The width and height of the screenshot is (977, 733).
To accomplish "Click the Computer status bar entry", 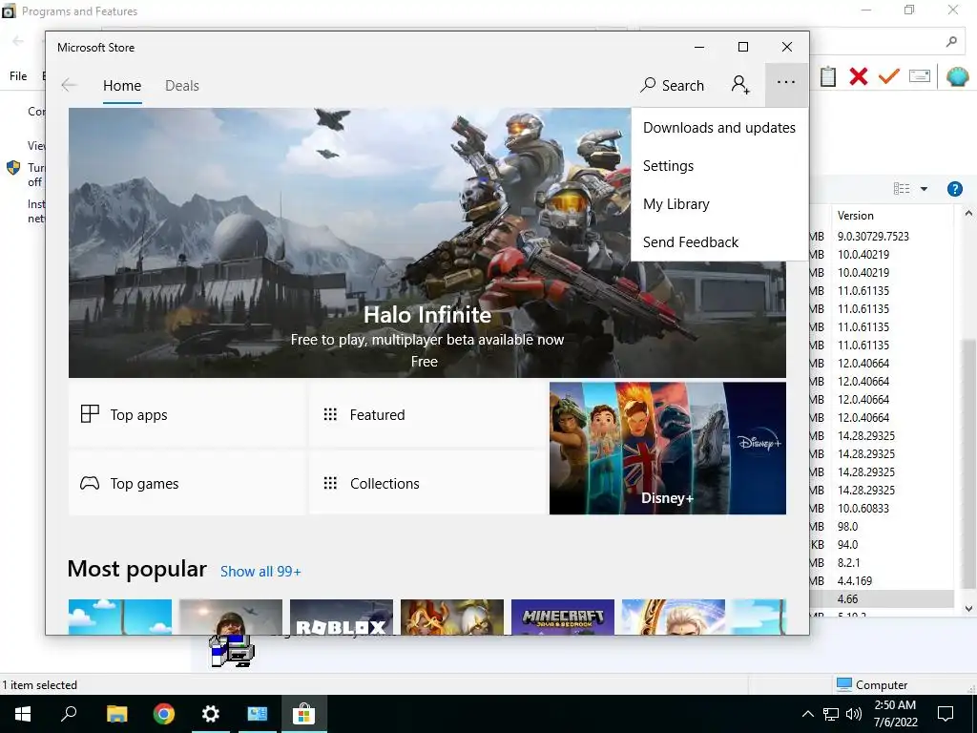I will 872,684.
